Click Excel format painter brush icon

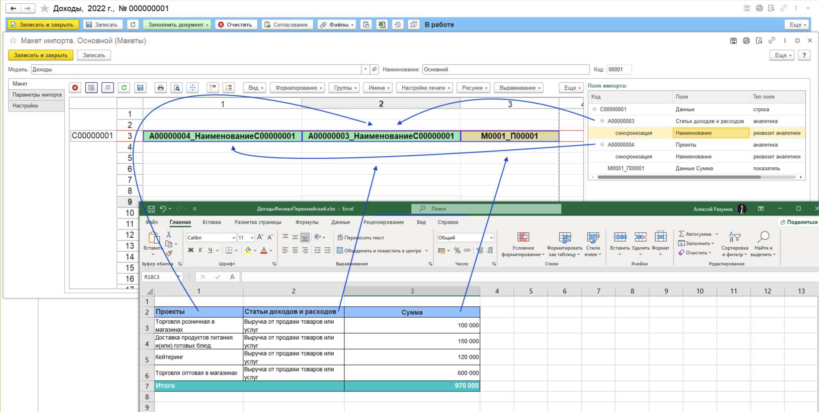point(169,253)
